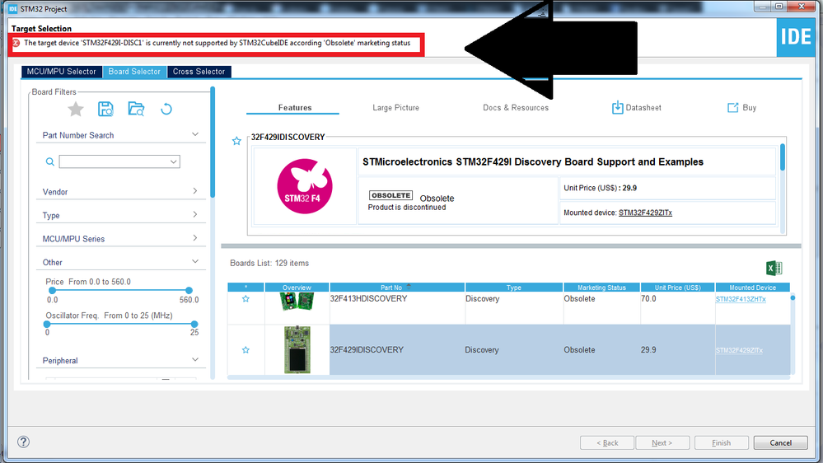The height and width of the screenshot is (463, 823).
Task: Favorite the 32F429IDISCOVERY board in details panel
Action: 236,141
